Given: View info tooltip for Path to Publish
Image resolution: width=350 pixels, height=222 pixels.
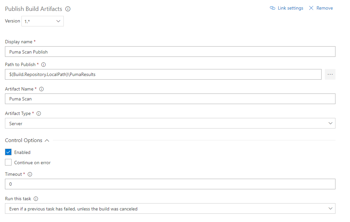Looking at the screenshot, I should [43, 64].
